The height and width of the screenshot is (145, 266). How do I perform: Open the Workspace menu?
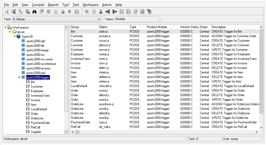tap(91, 5)
